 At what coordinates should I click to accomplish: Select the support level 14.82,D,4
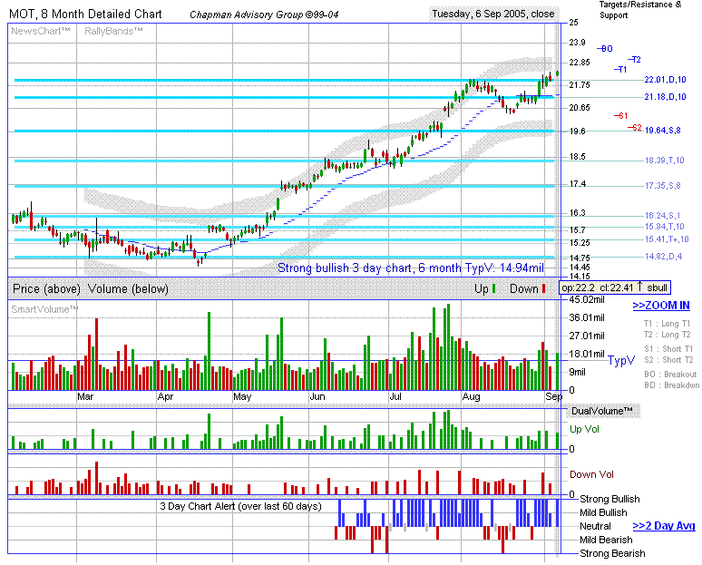(664, 257)
